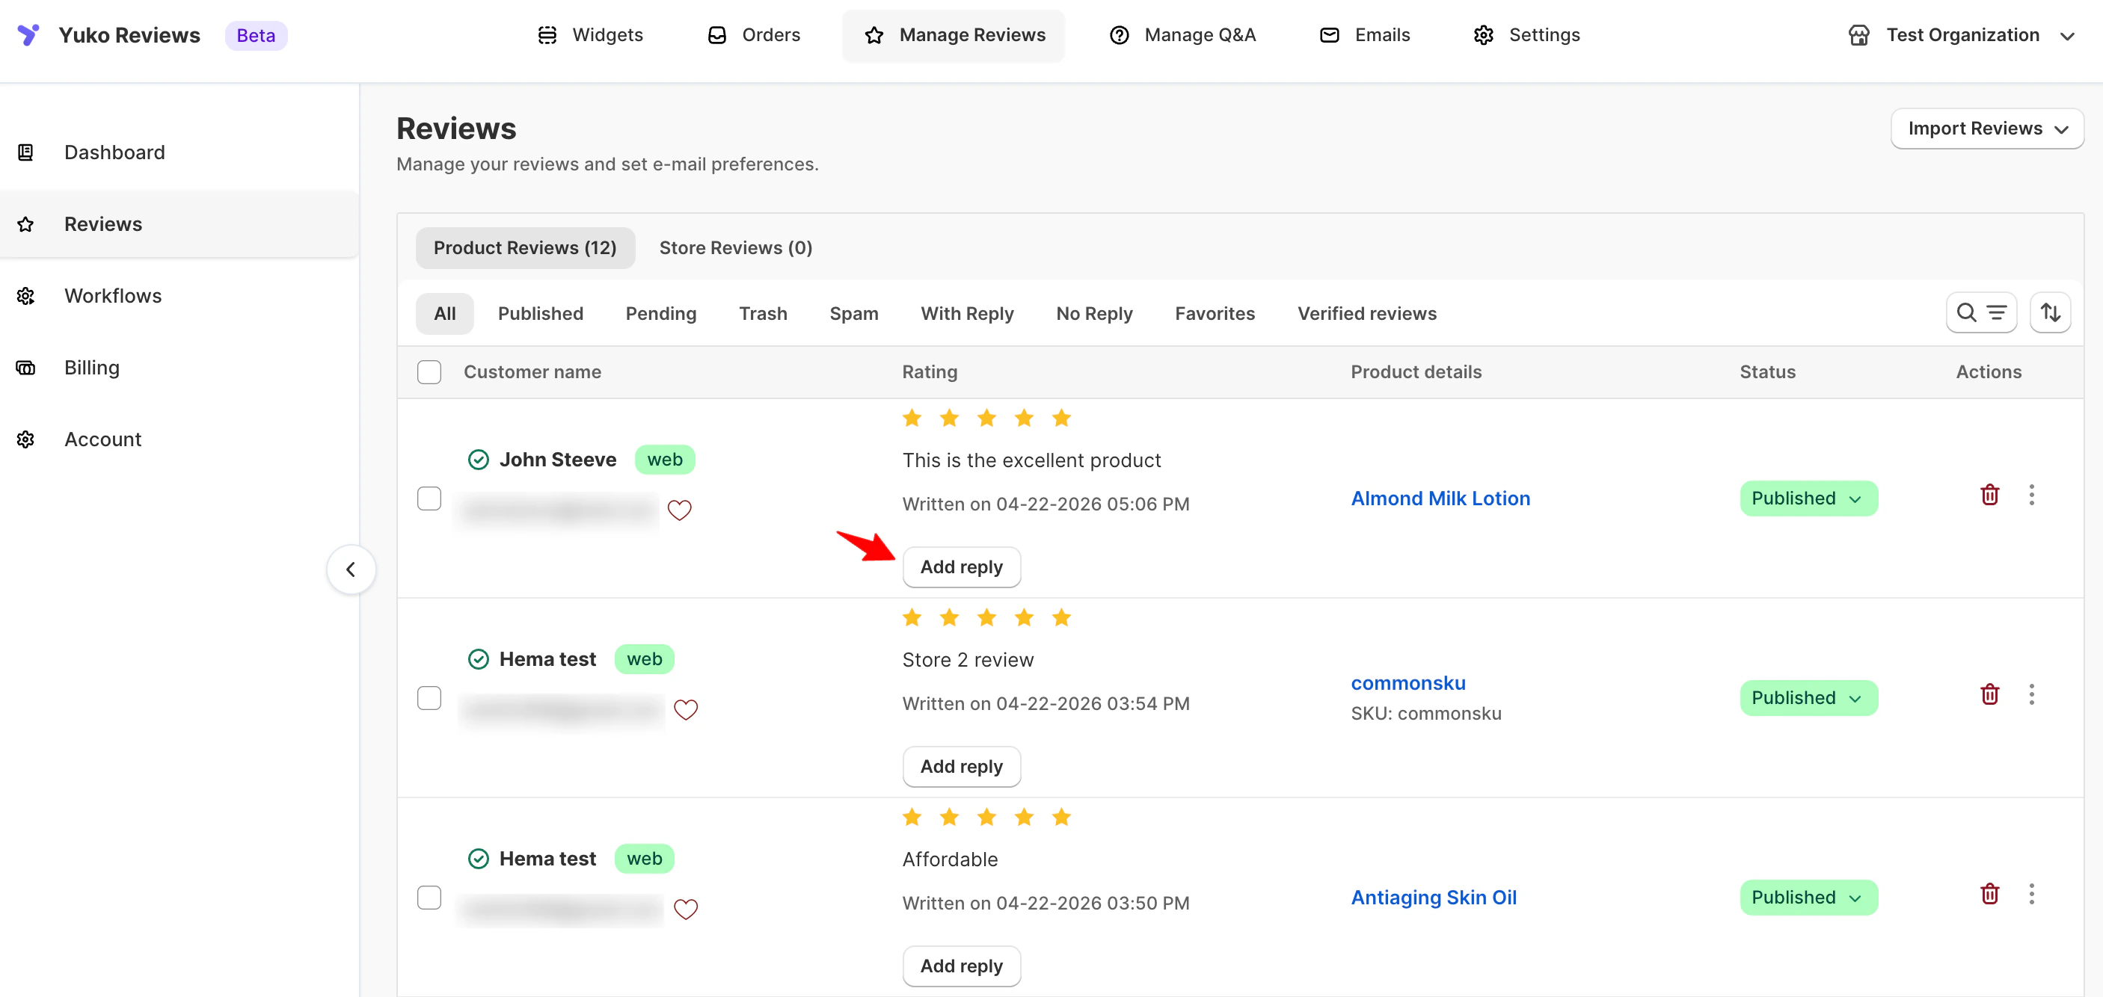This screenshot has height=997, width=2103.
Task: Open the Almond Milk Lotion product link
Action: (1440, 498)
